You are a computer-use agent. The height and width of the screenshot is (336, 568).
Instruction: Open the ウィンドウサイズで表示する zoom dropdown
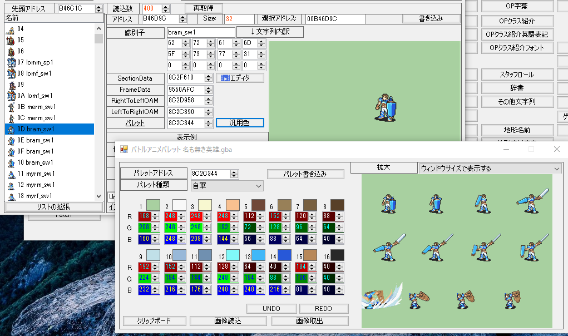pyautogui.click(x=490, y=169)
